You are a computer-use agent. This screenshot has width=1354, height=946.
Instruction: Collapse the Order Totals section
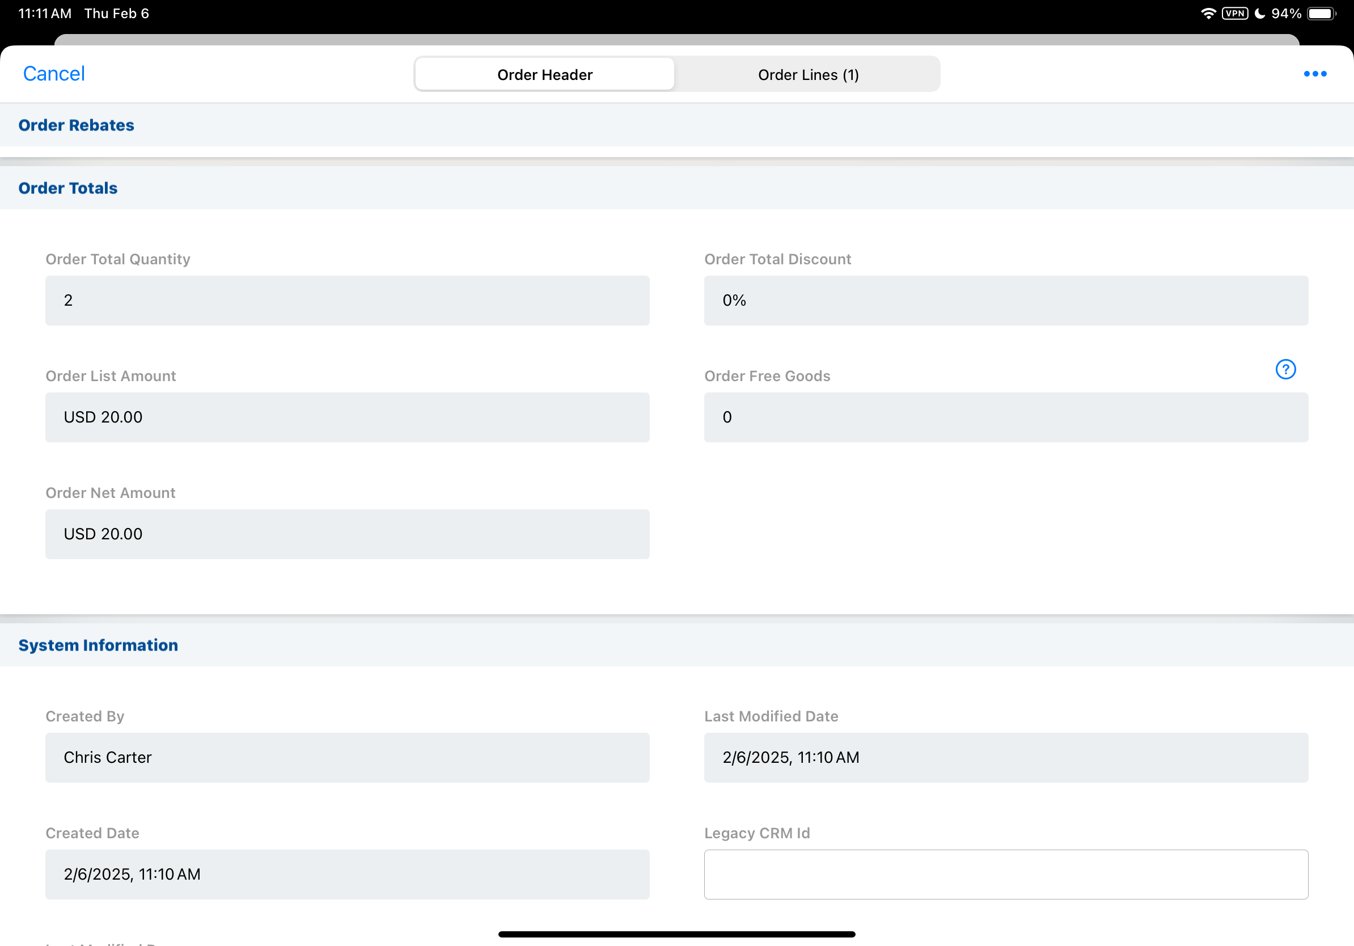click(x=69, y=188)
